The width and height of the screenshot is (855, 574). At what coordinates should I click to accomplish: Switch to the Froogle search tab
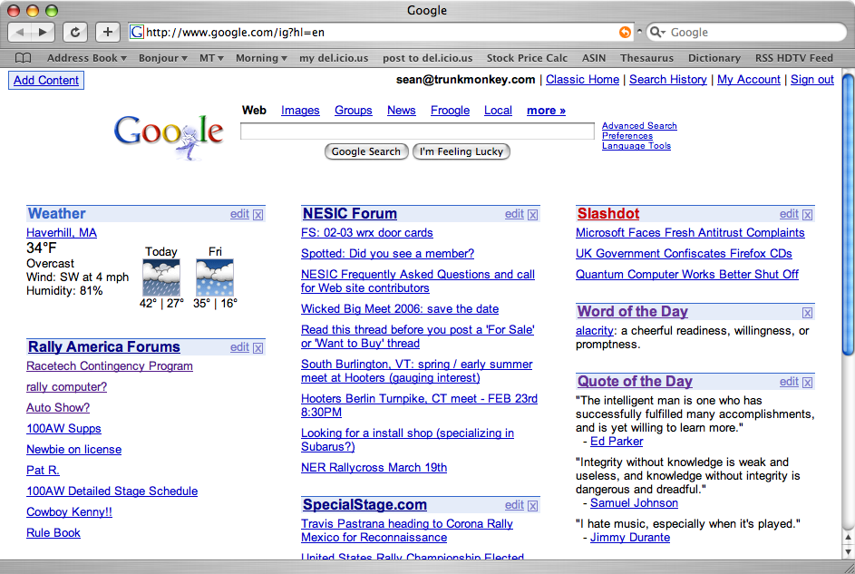pyautogui.click(x=450, y=110)
